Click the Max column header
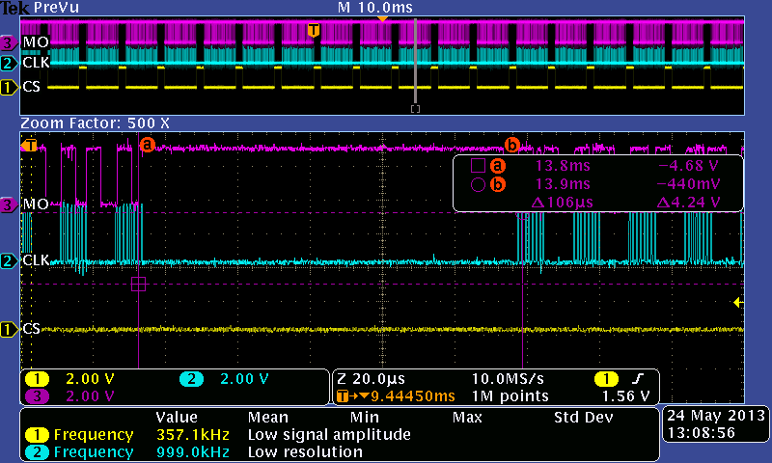Viewport: 772px width, 463px height. (x=467, y=418)
